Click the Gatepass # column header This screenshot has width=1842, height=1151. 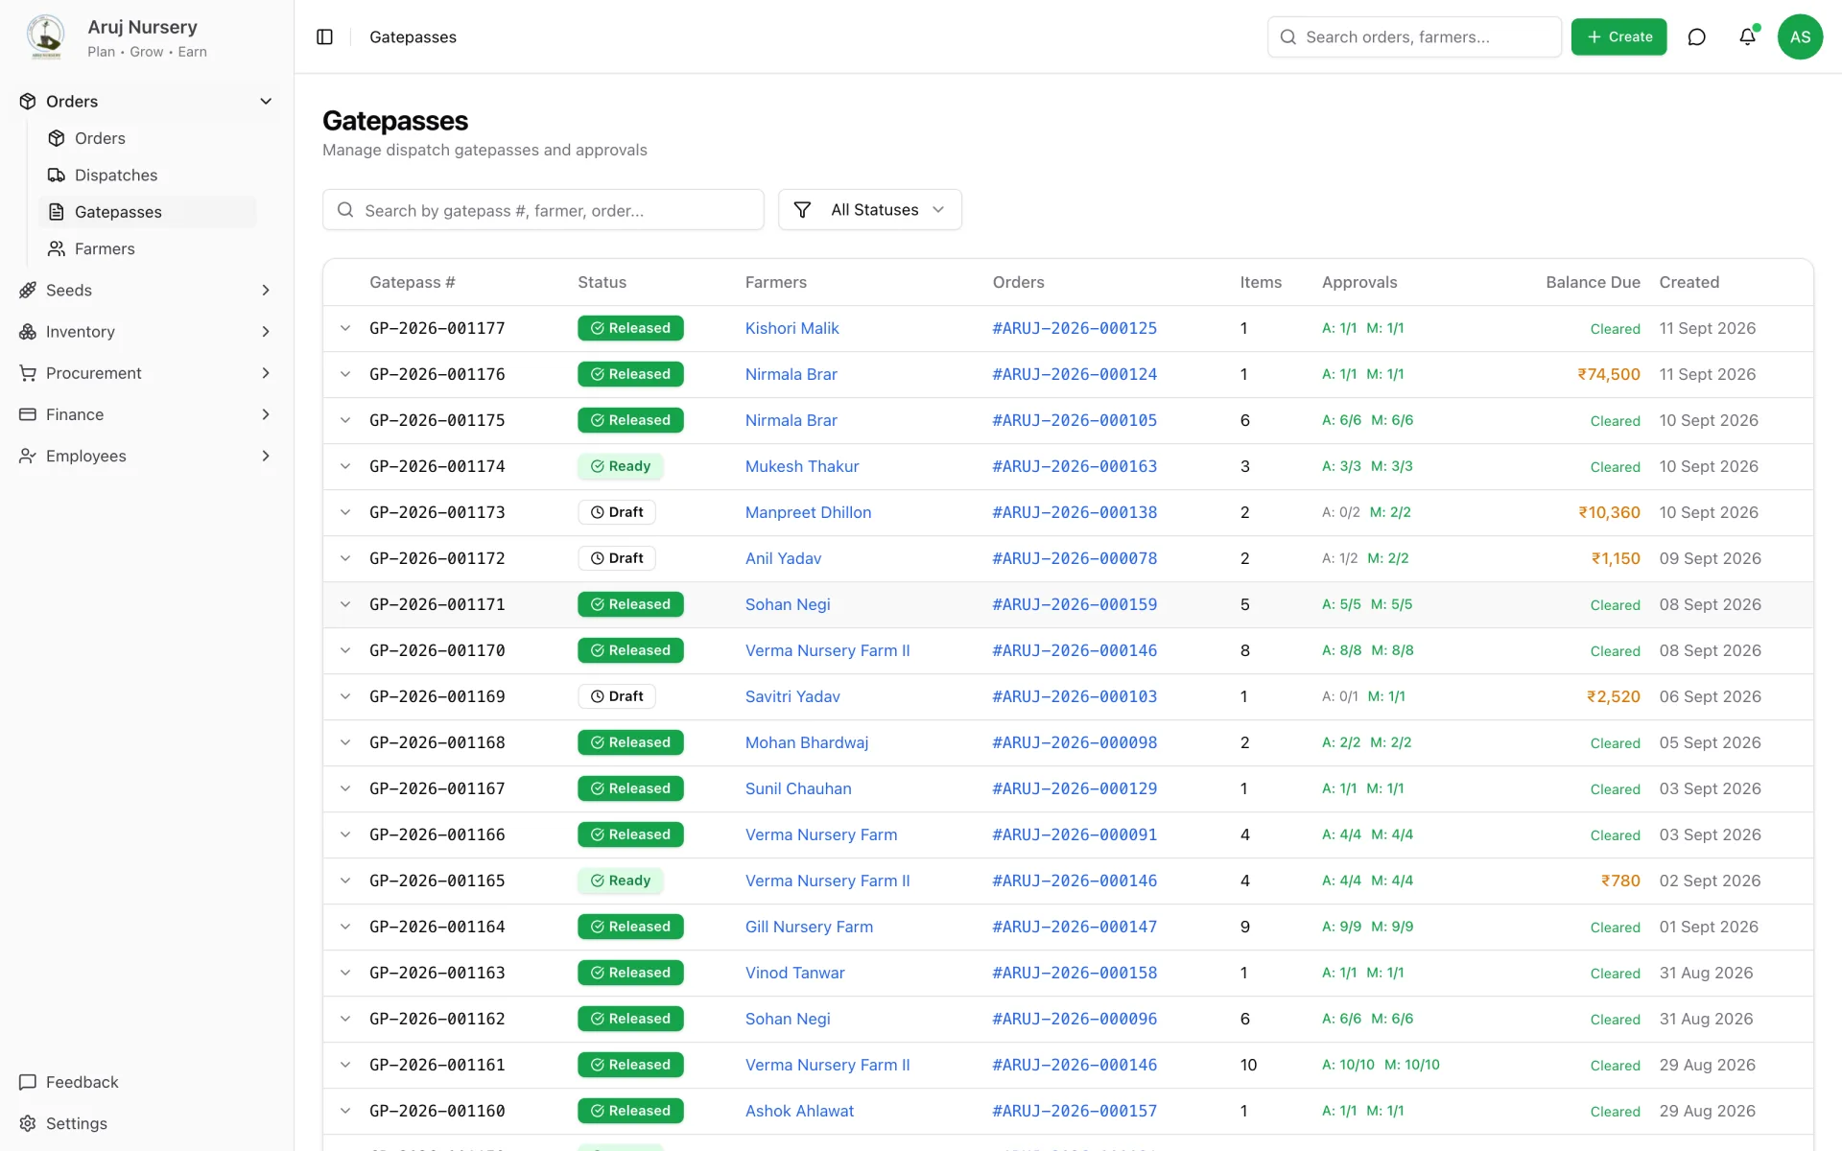point(412,282)
